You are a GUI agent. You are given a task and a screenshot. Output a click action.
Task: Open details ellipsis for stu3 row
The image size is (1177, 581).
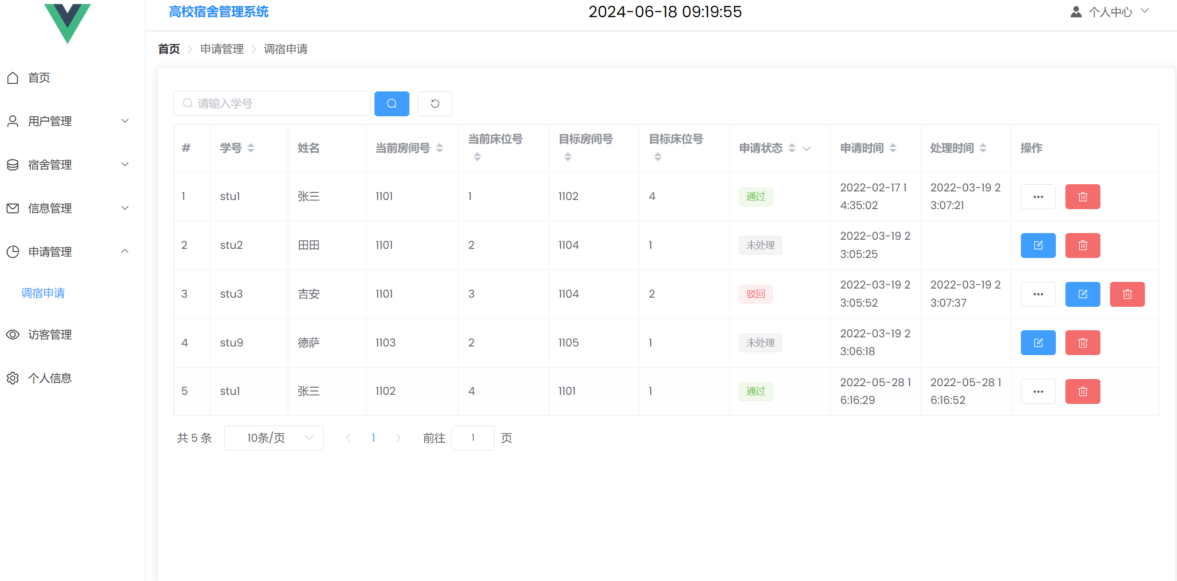1038,294
